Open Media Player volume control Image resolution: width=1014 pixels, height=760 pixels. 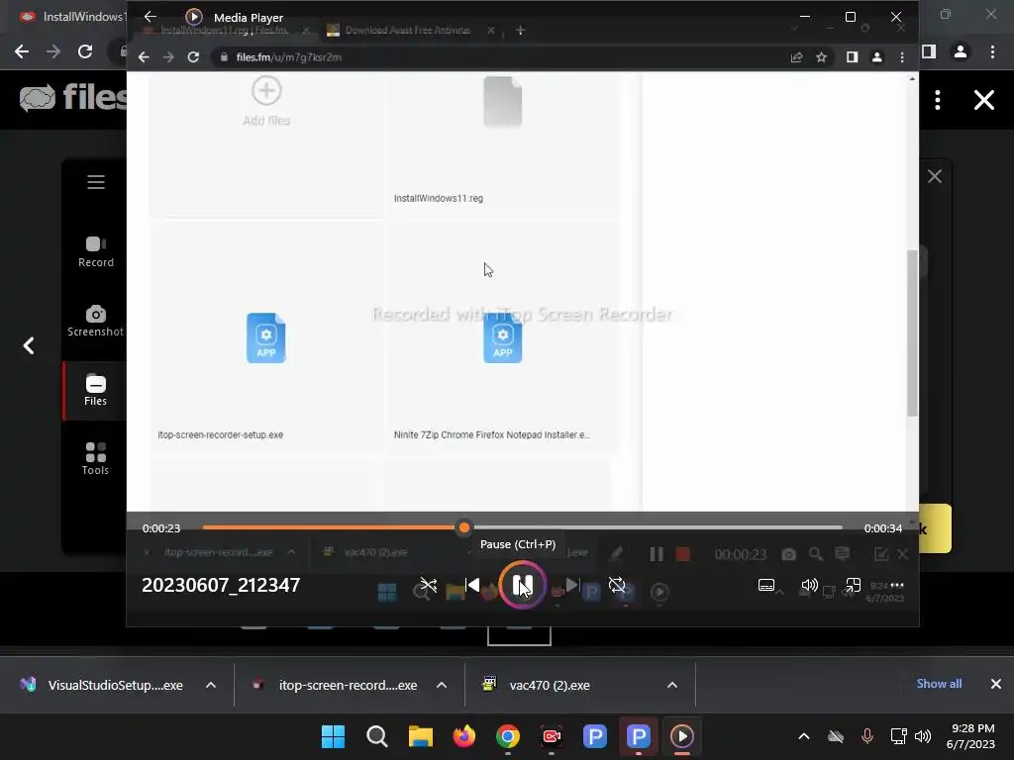[810, 586]
